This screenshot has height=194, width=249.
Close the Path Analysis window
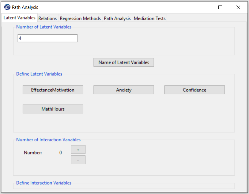[x=238, y=7]
